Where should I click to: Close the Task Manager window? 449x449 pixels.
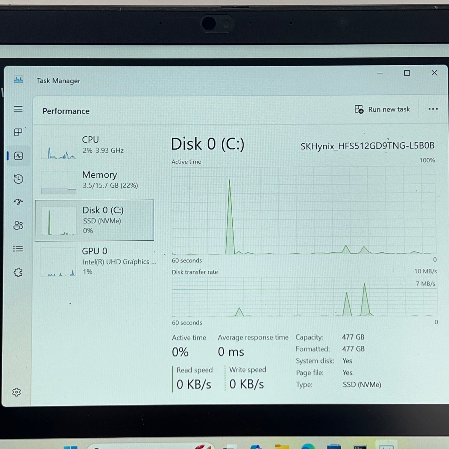(434, 73)
